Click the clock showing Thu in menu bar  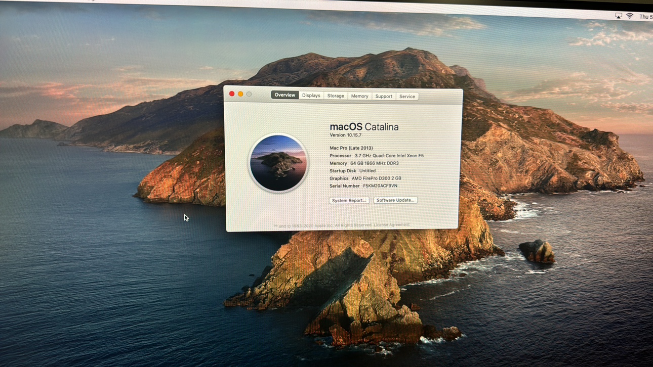point(645,17)
